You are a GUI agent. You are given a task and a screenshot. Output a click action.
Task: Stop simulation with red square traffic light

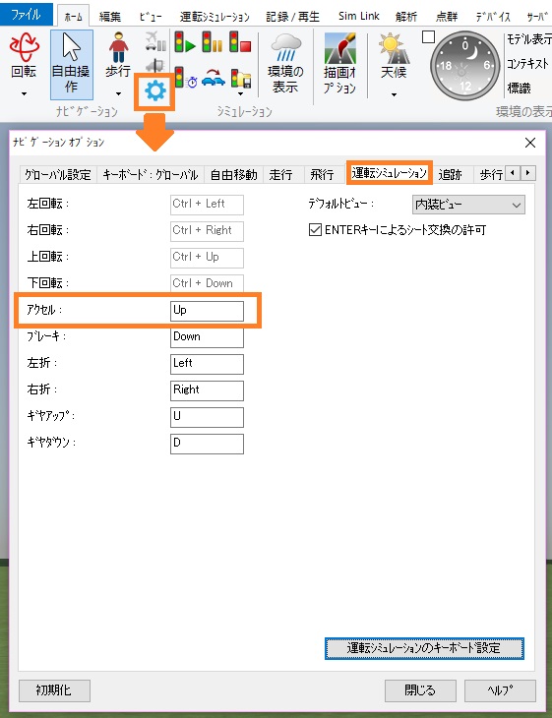coord(240,41)
